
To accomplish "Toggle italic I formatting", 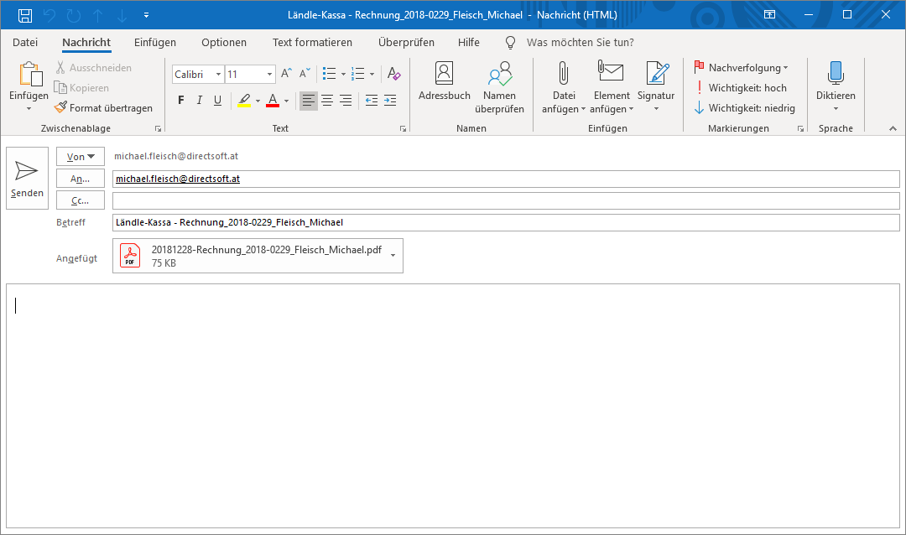I will (200, 100).
